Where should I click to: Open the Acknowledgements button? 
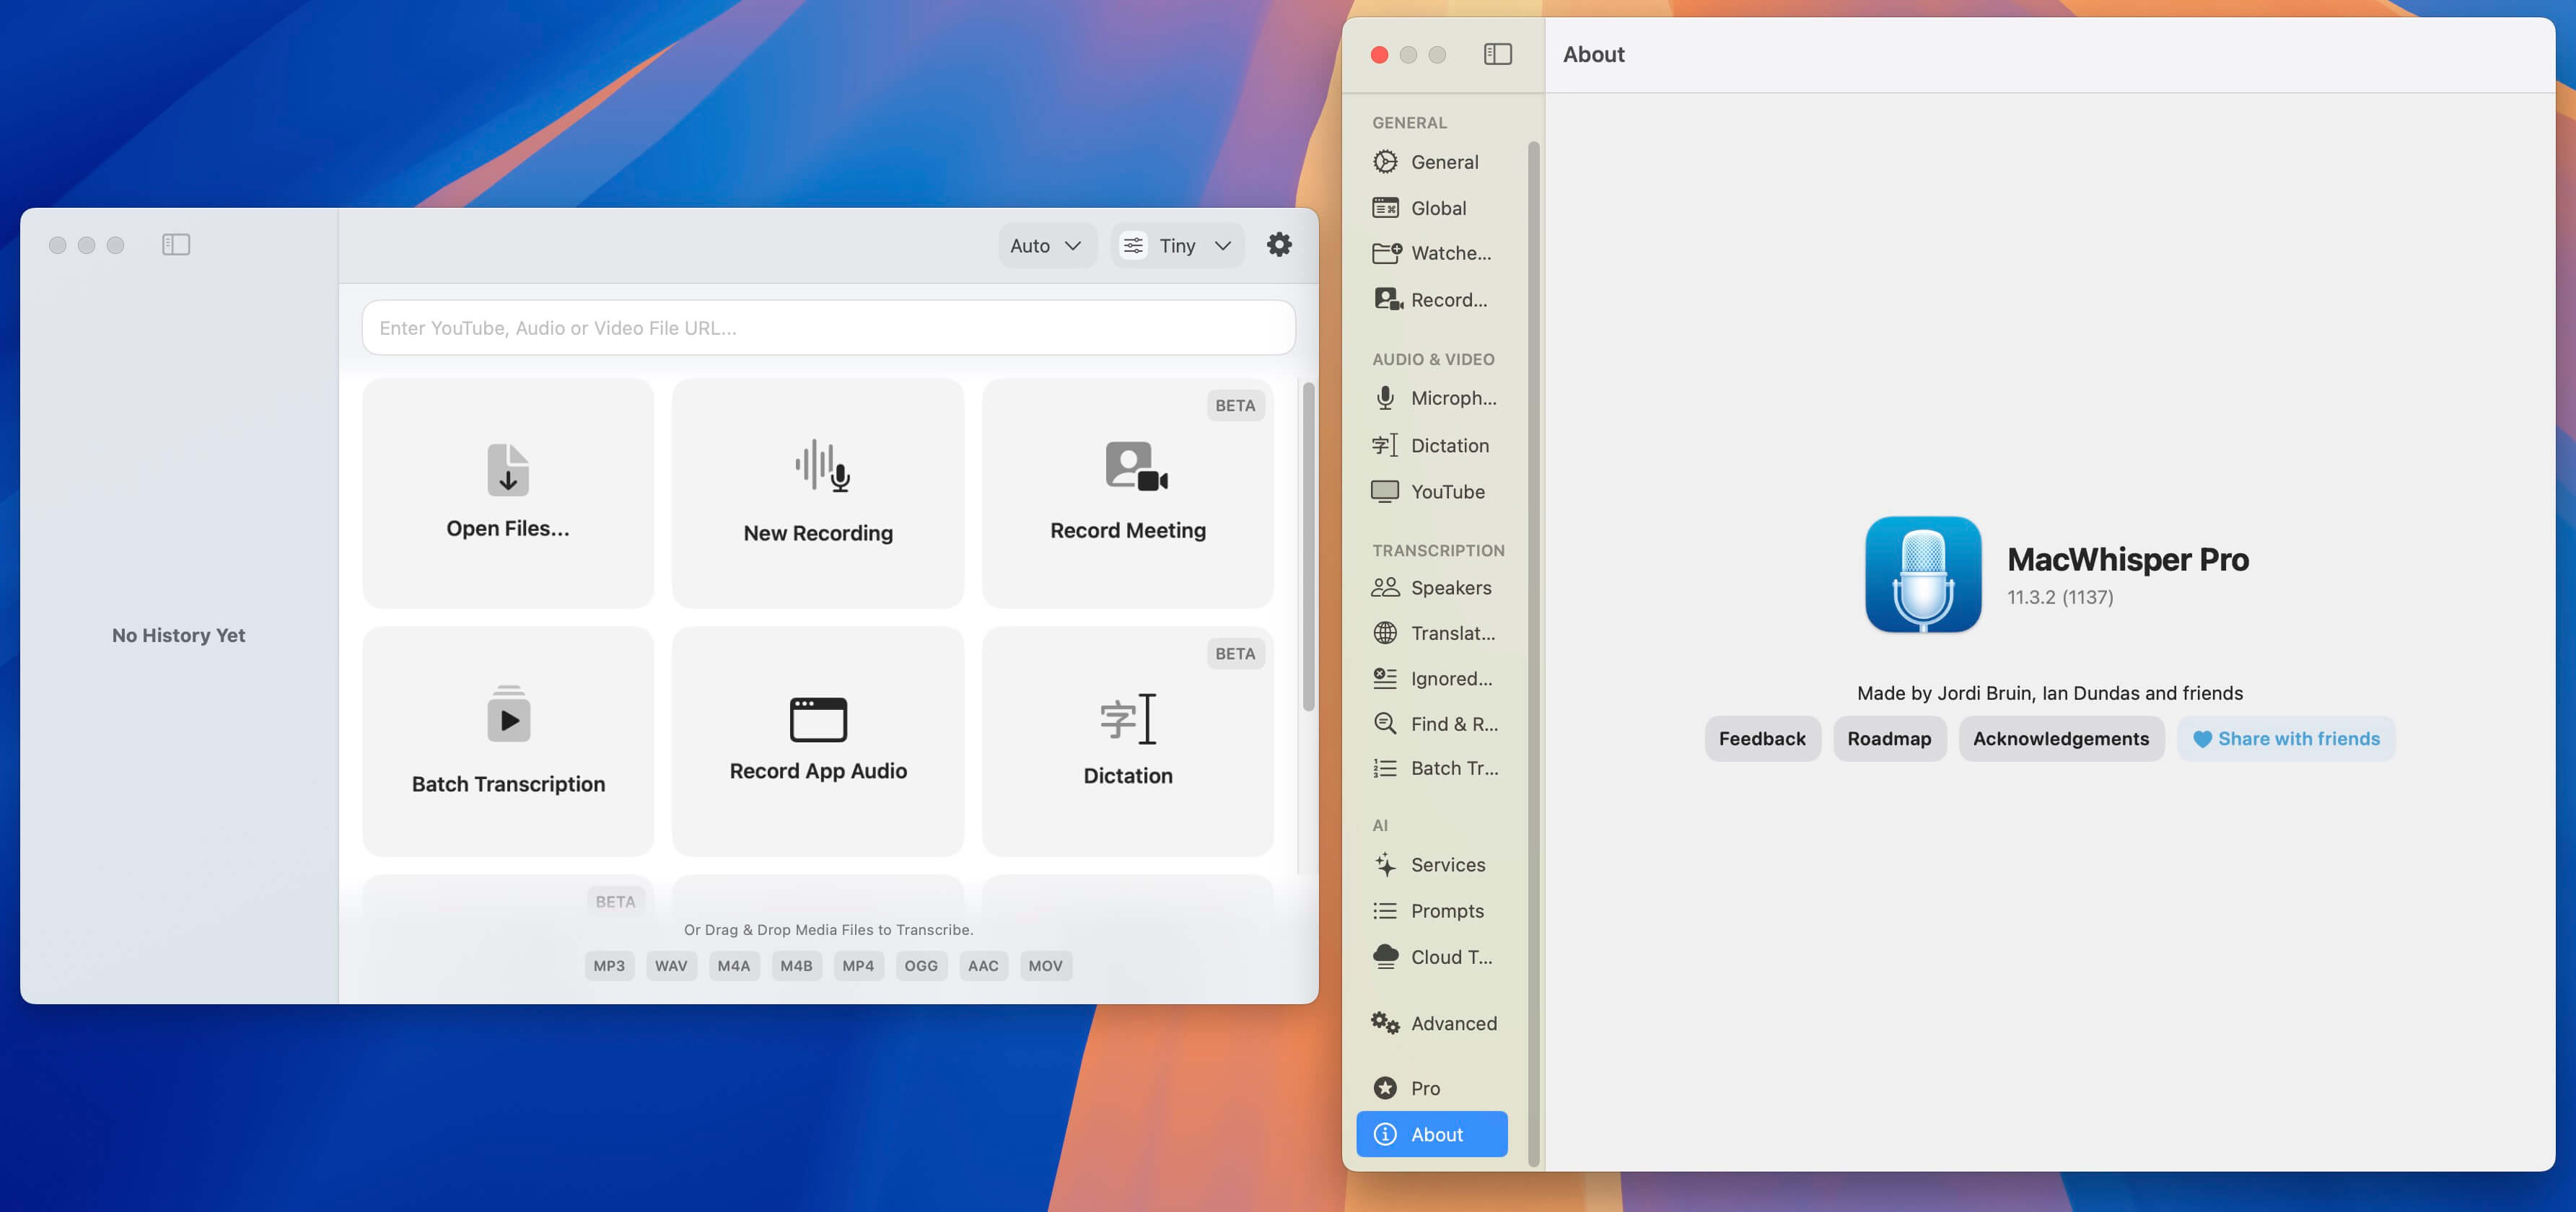pos(2061,739)
